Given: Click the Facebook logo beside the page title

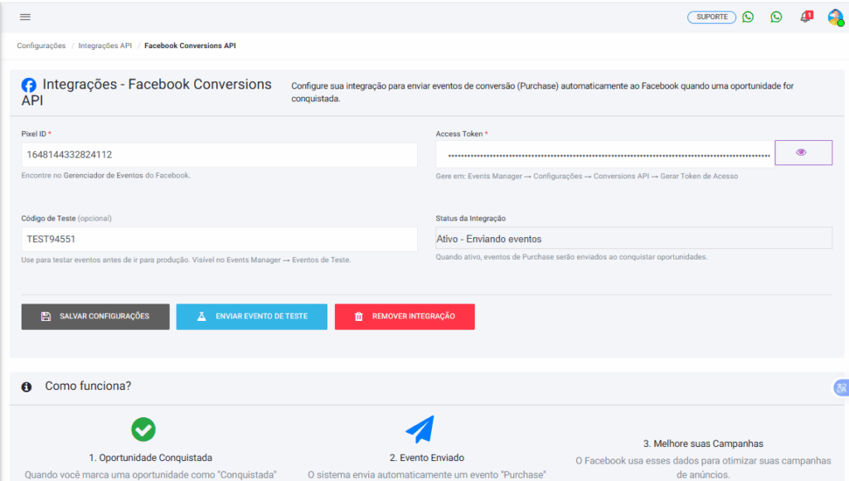Looking at the screenshot, I should point(29,84).
